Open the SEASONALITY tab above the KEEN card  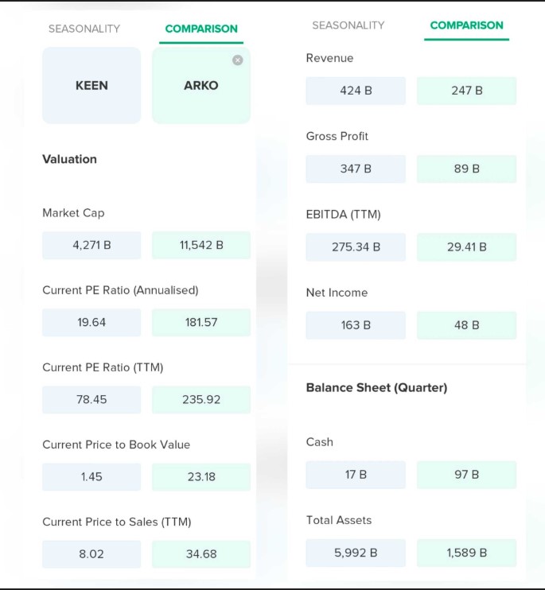(x=84, y=29)
